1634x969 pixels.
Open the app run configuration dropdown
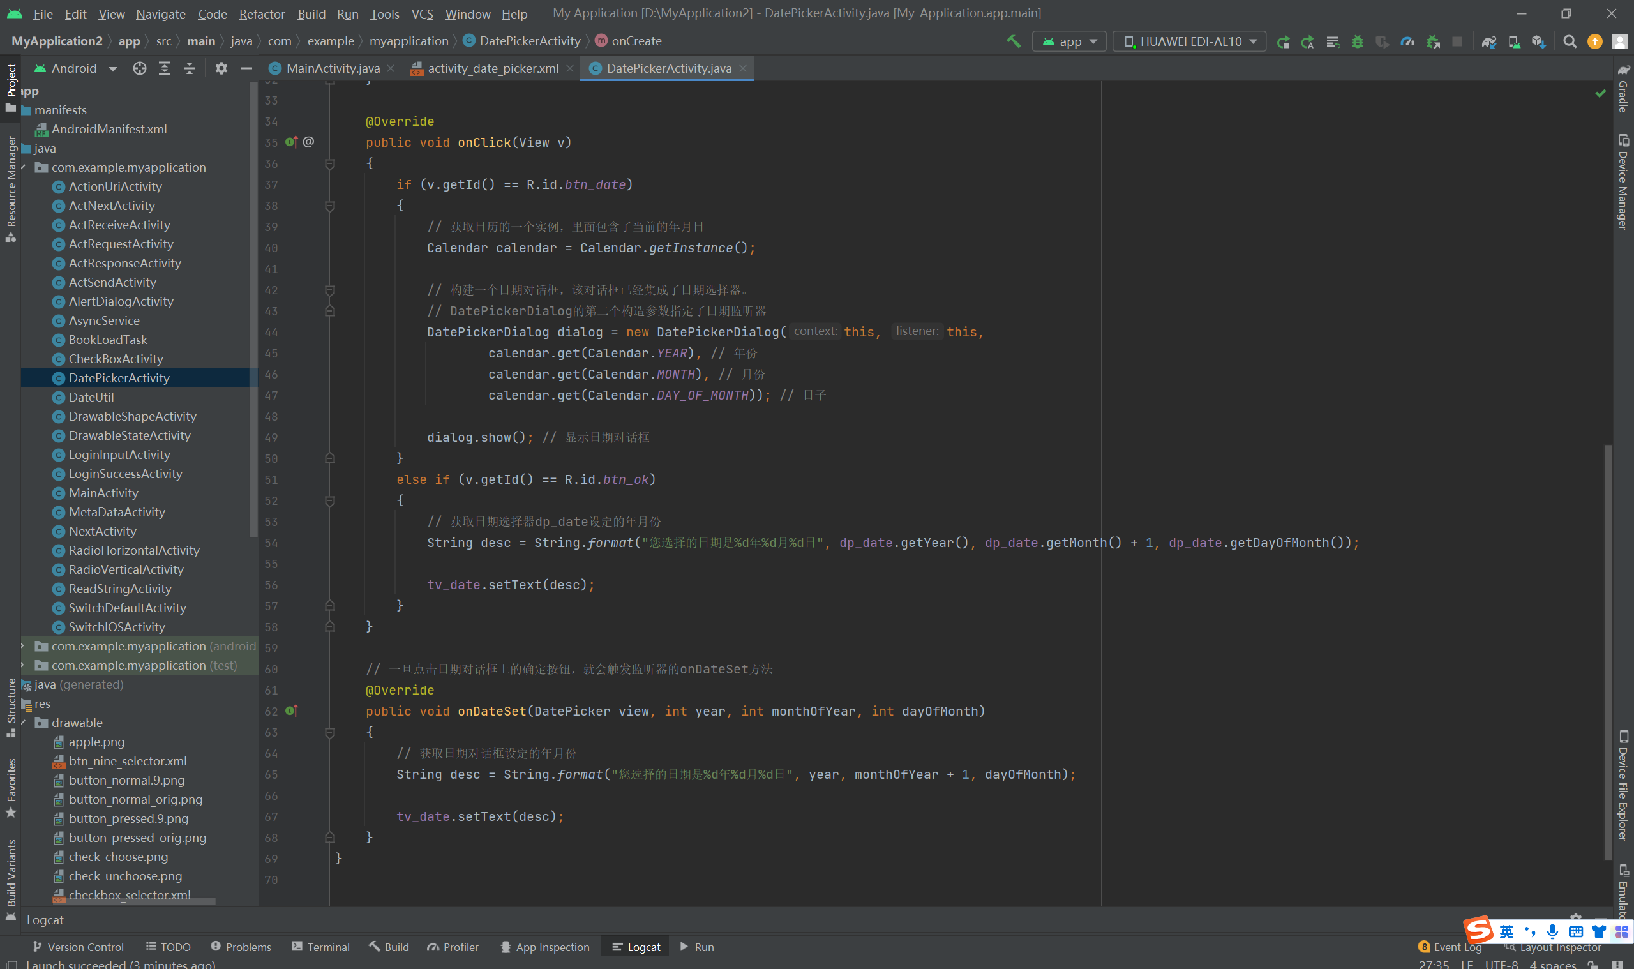(1069, 41)
